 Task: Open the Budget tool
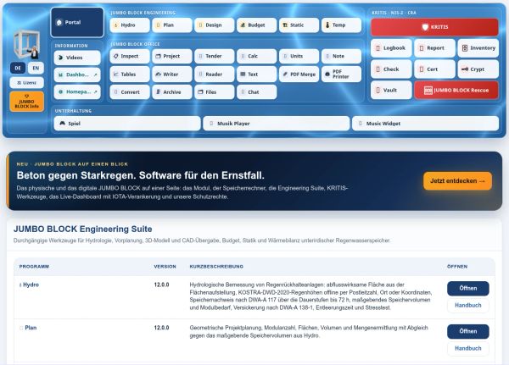(257, 25)
